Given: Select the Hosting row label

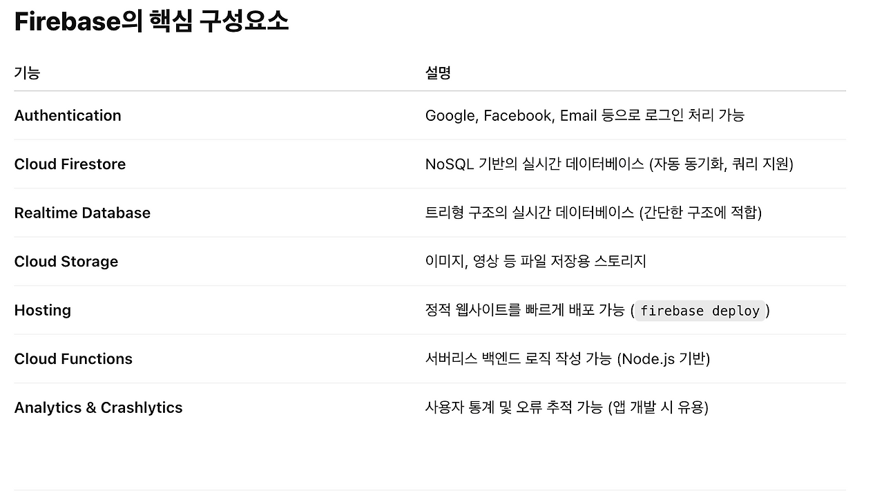Looking at the screenshot, I should coord(43,310).
